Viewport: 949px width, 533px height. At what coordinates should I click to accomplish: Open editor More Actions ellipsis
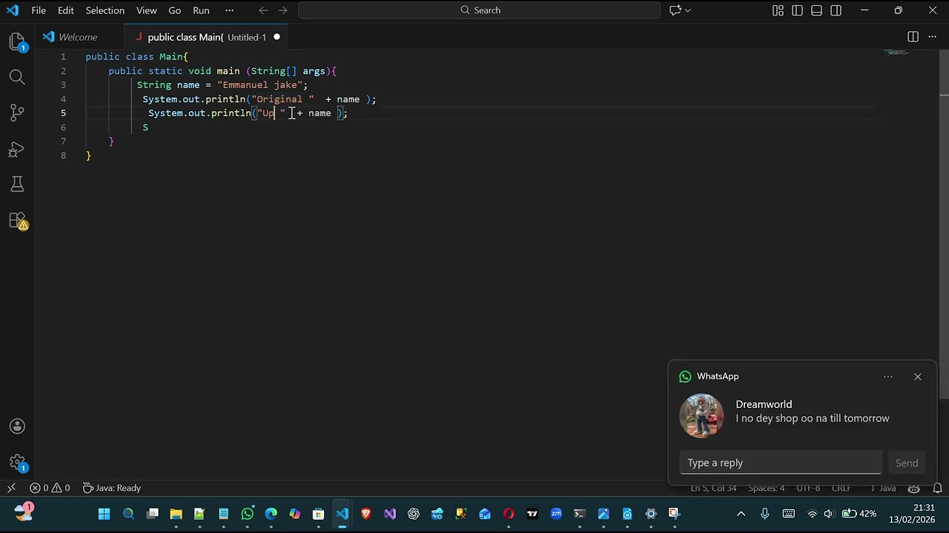click(932, 37)
